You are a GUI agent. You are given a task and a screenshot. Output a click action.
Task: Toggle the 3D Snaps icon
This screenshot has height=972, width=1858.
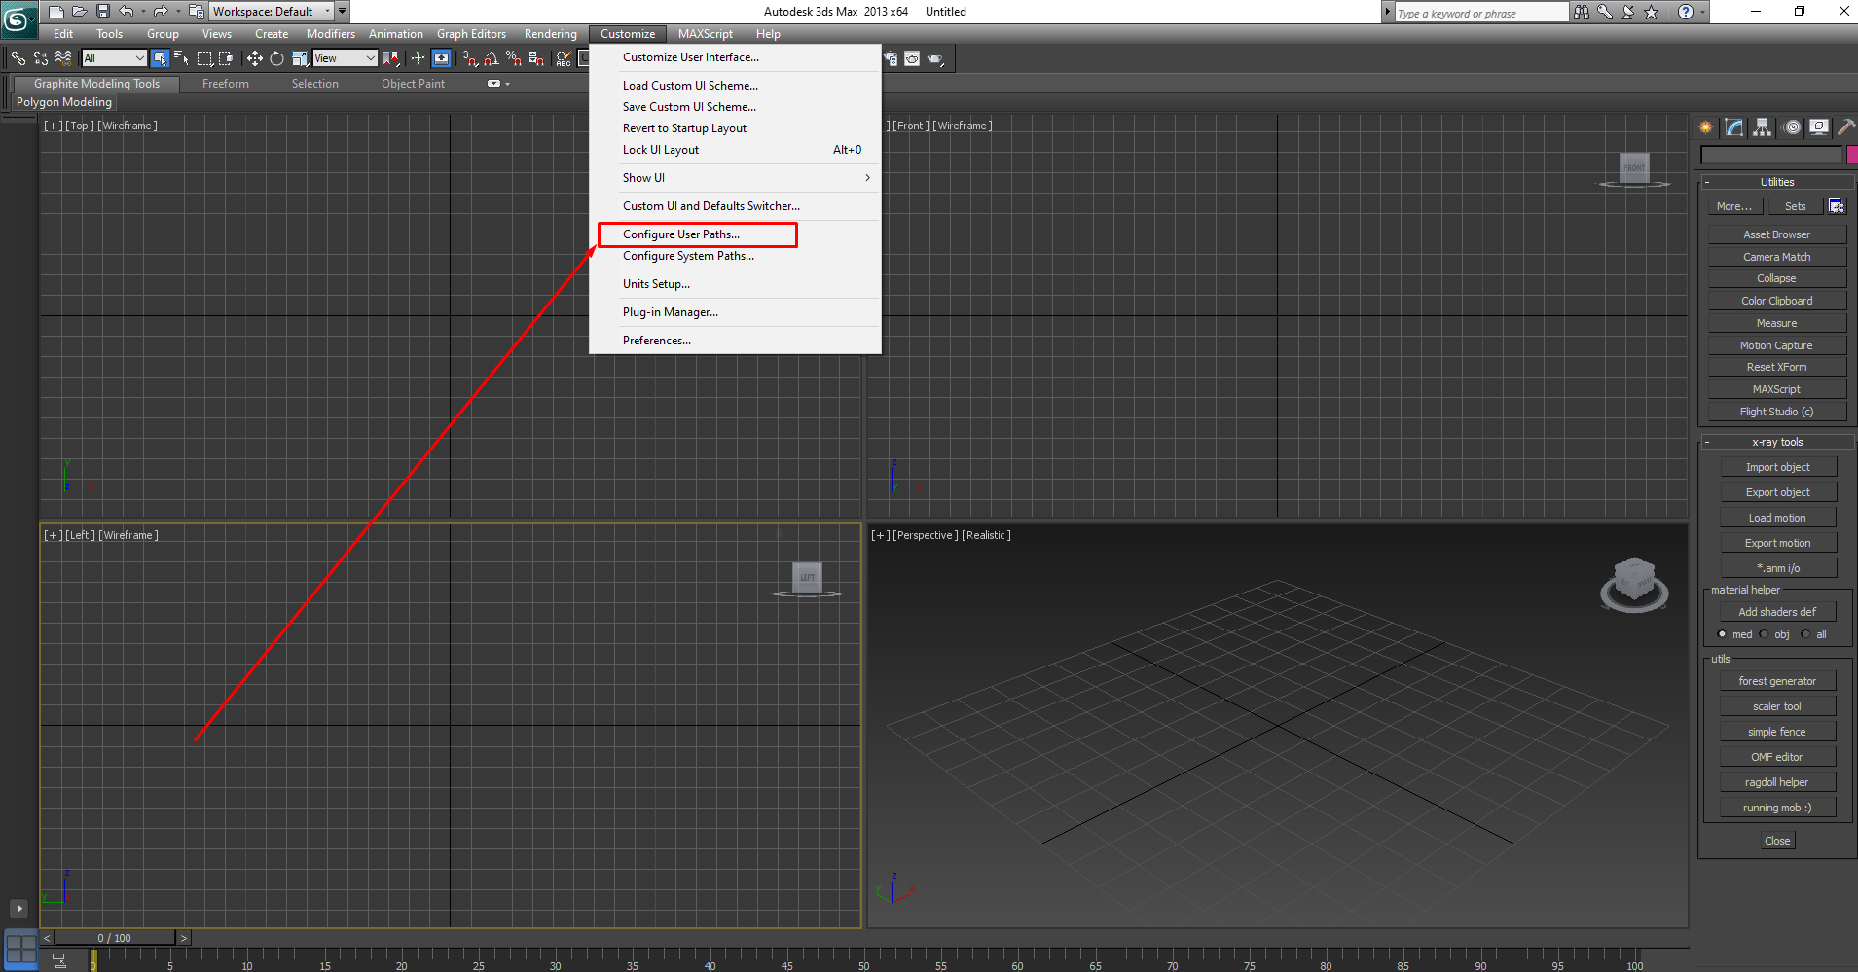[470, 58]
